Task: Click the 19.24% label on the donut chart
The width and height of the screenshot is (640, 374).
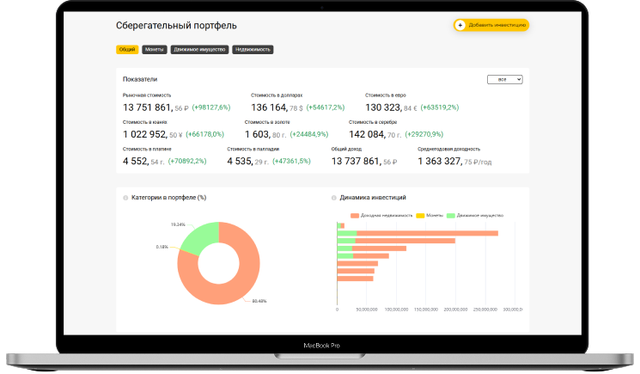Action: click(x=178, y=224)
